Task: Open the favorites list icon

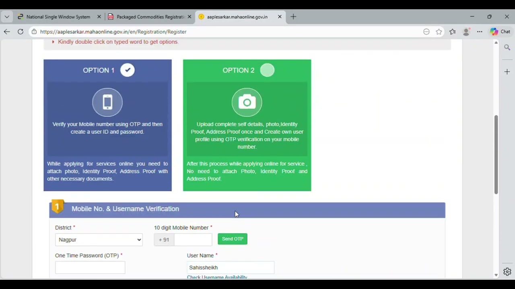Action: [453, 32]
